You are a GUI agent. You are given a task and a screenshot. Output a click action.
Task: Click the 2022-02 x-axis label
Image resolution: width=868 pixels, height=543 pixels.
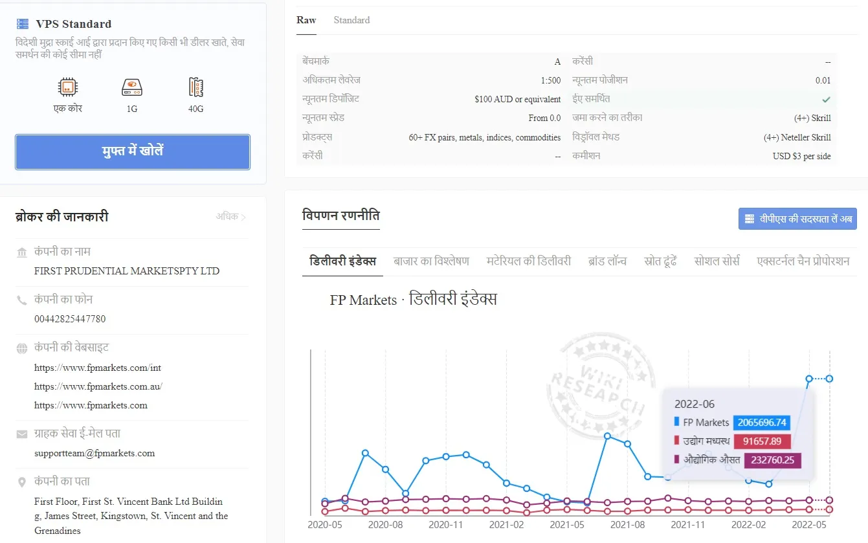(x=749, y=525)
